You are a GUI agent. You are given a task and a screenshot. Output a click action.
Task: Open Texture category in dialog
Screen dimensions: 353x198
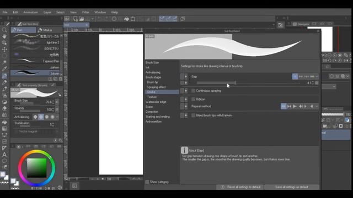pyautogui.click(x=152, y=97)
